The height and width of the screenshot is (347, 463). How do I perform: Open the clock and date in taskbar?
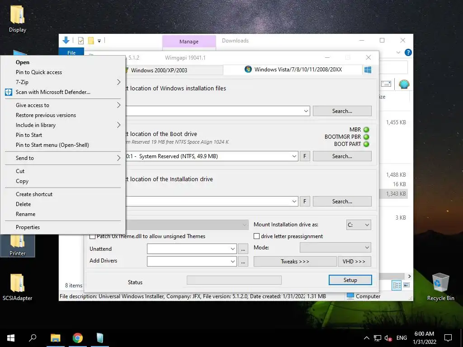click(424, 338)
